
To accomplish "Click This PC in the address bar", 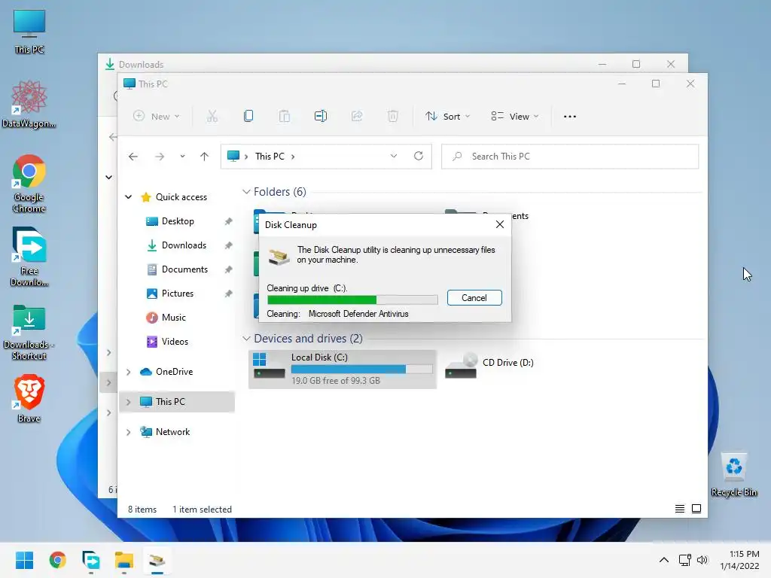I will pos(270,157).
